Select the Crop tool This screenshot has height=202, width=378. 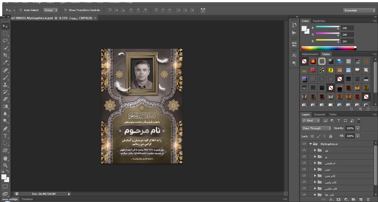point(5,55)
